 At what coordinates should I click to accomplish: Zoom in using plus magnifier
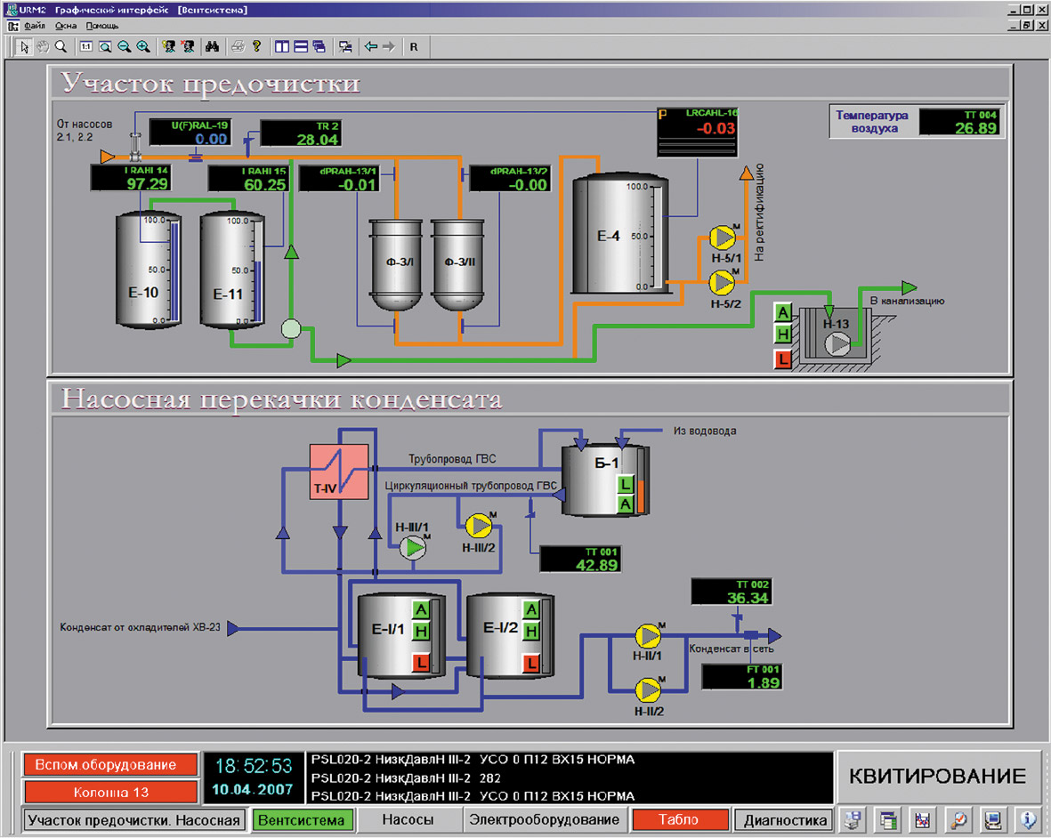pyautogui.click(x=142, y=47)
